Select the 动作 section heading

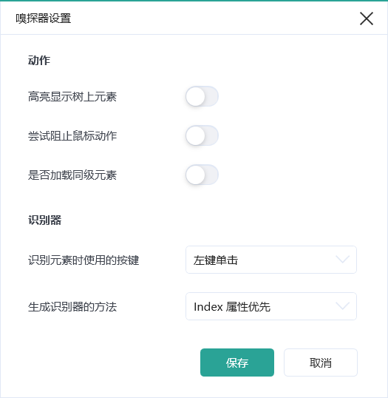39,61
